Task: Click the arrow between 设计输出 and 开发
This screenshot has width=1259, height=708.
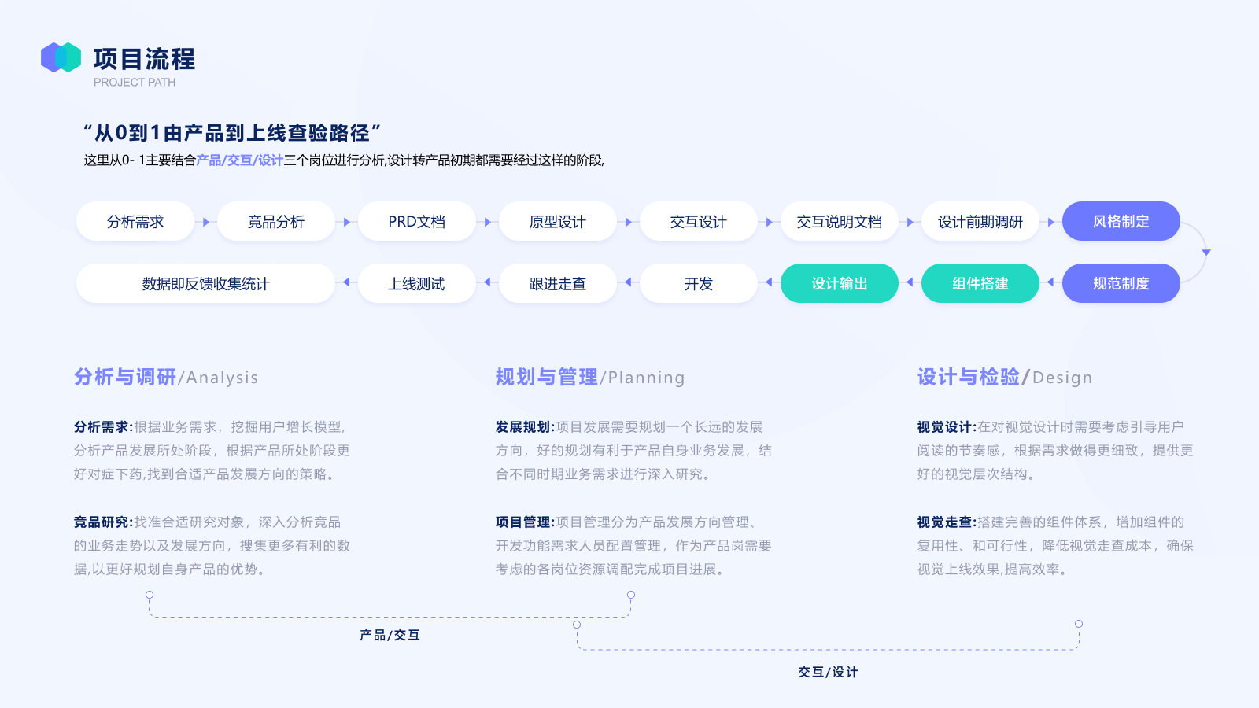Action: click(769, 282)
